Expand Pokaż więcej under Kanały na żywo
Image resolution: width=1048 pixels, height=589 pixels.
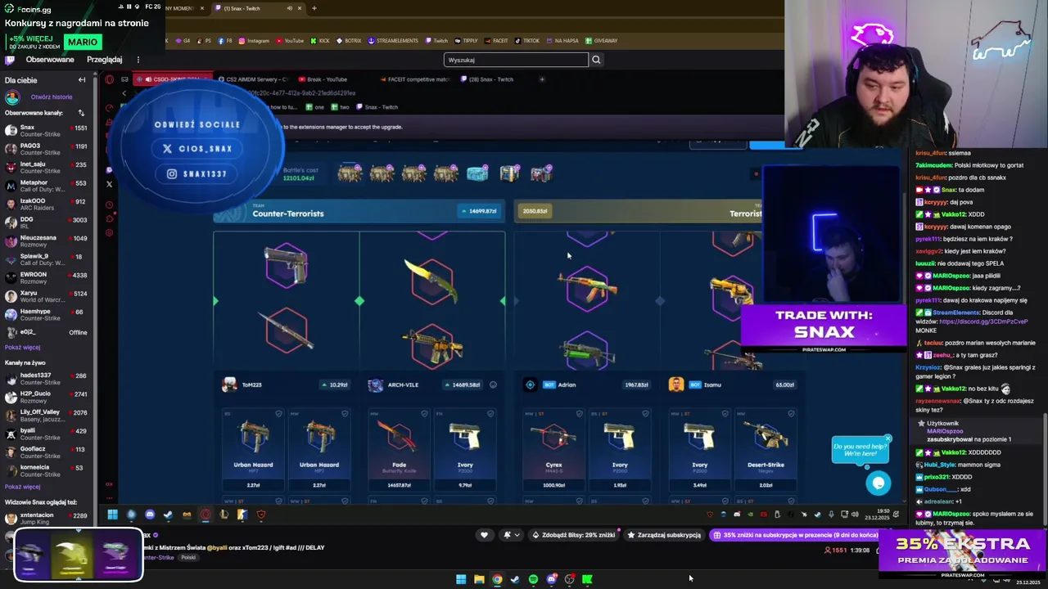point(22,487)
